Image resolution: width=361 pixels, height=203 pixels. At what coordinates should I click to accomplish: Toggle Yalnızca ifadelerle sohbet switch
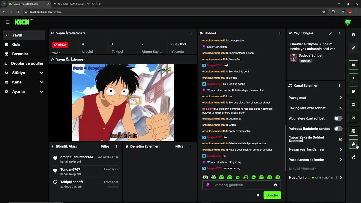[x=338, y=129]
